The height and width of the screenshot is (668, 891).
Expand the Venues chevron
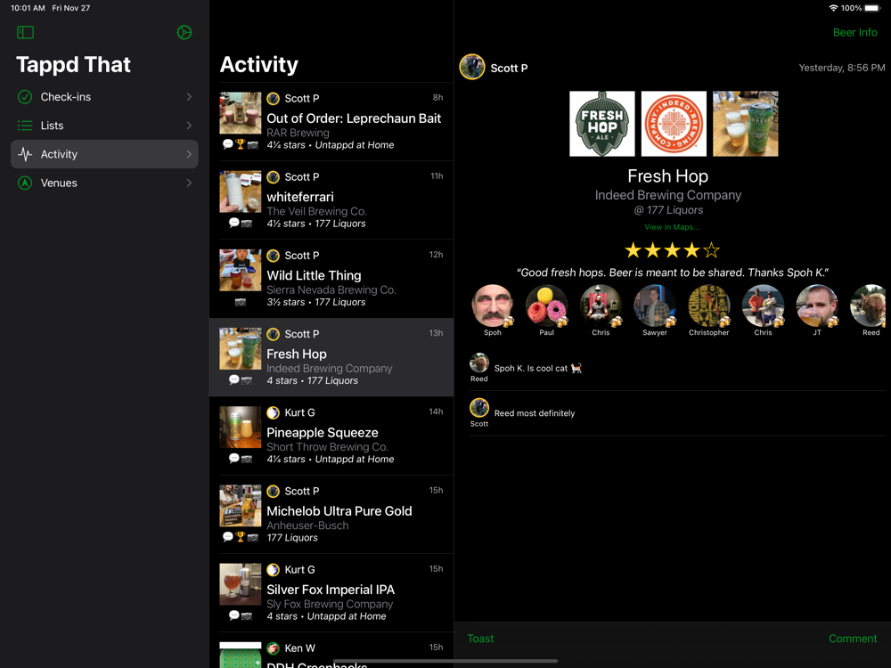[189, 183]
